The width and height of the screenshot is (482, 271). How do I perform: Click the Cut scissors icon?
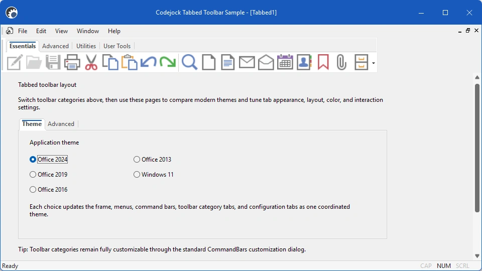[x=91, y=62]
